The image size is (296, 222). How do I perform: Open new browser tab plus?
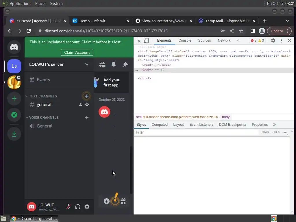[265, 21]
